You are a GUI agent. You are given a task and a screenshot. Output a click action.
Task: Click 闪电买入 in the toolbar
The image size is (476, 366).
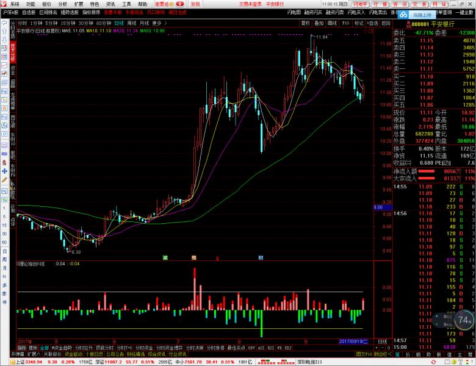(x=356, y=12)
